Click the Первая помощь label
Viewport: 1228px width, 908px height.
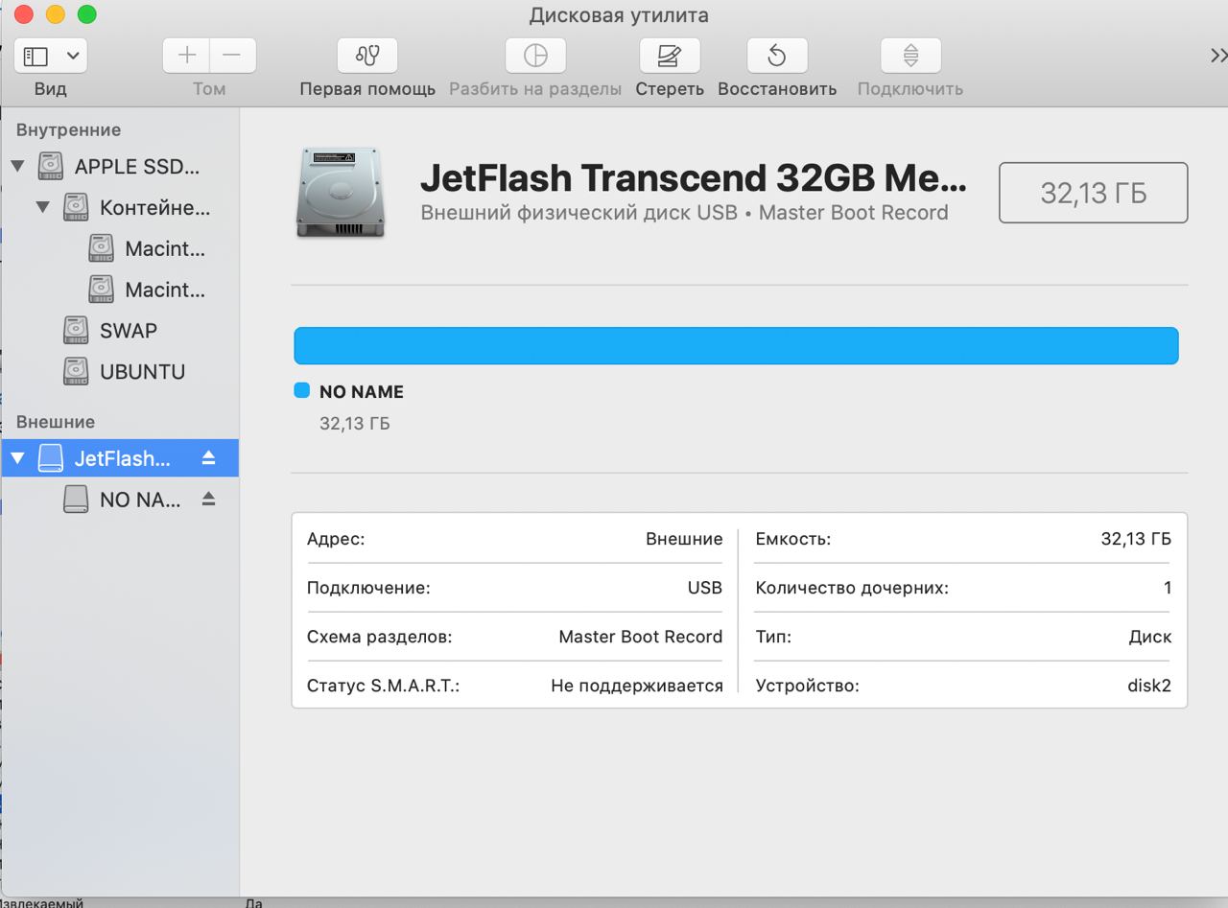(367, 89)
